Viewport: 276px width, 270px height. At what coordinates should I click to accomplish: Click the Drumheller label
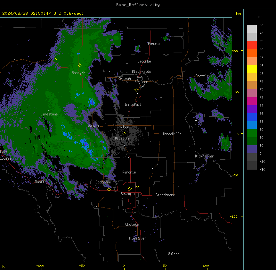[x=204, y=156]
